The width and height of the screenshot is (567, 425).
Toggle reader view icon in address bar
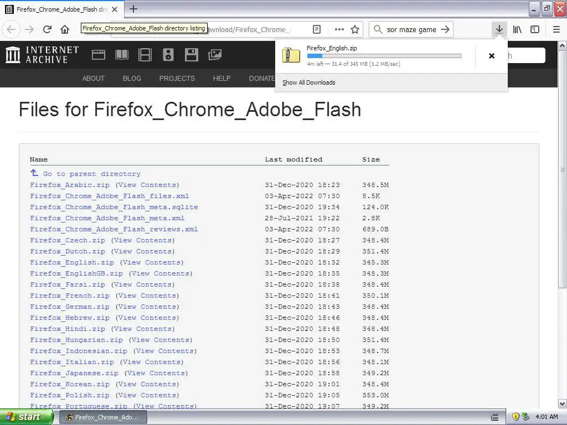pyautogui.click(x=316, y=29)
